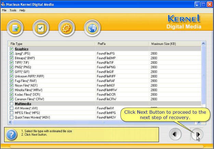Click the blue question mark help icon
Screen dimensions: 214x149
(12, 135)
